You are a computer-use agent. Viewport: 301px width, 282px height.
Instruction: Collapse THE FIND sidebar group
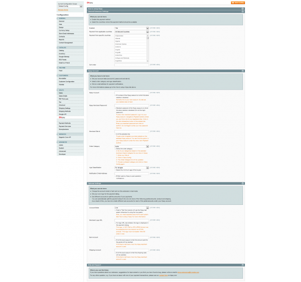tap(70, 68)
